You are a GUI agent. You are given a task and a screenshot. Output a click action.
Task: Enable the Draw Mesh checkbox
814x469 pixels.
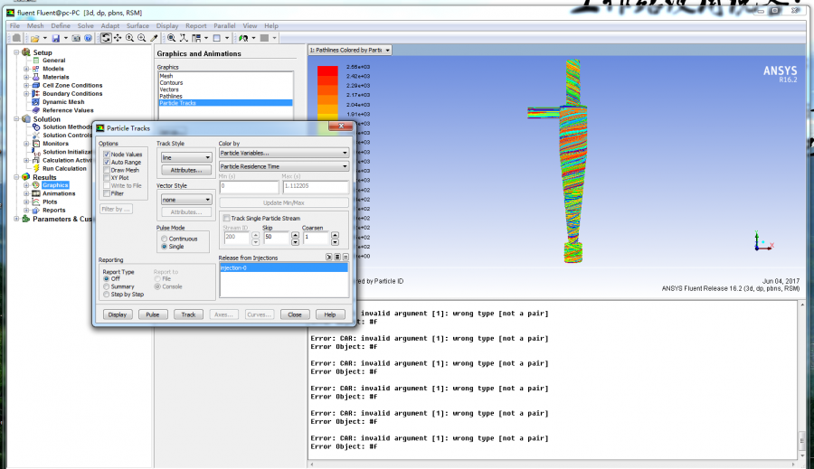(x=107, y=170)
